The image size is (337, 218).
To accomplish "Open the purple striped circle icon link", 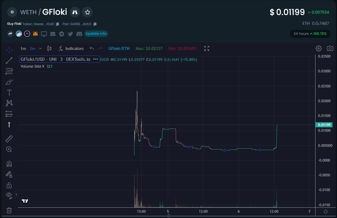I will point(27,34).
